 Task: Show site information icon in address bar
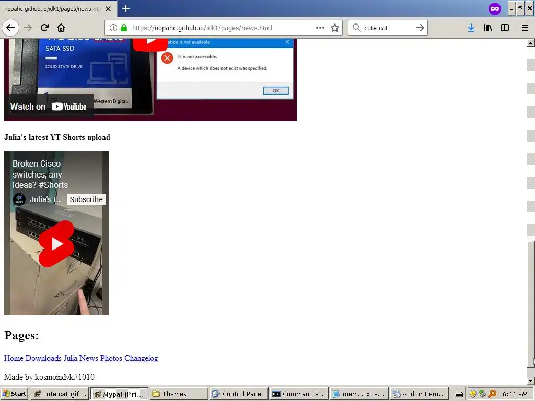pyautogui.click(x=113, y=28)
